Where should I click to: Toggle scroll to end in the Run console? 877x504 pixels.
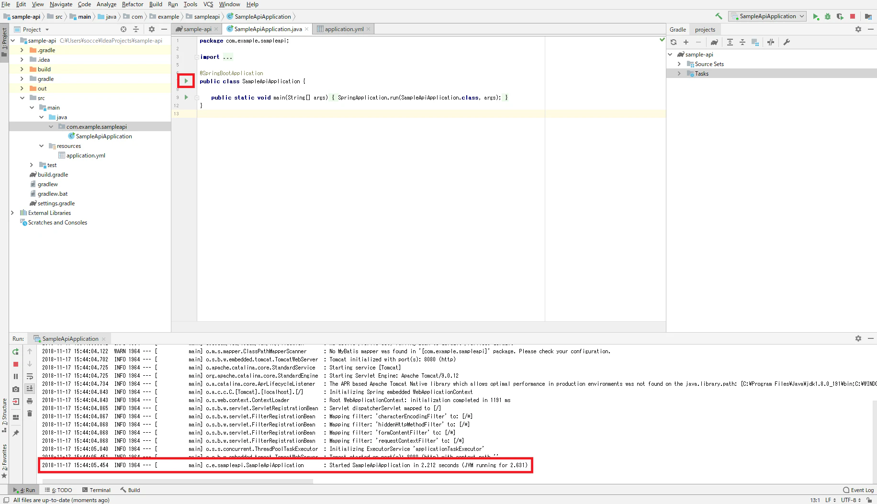[30, 389]
